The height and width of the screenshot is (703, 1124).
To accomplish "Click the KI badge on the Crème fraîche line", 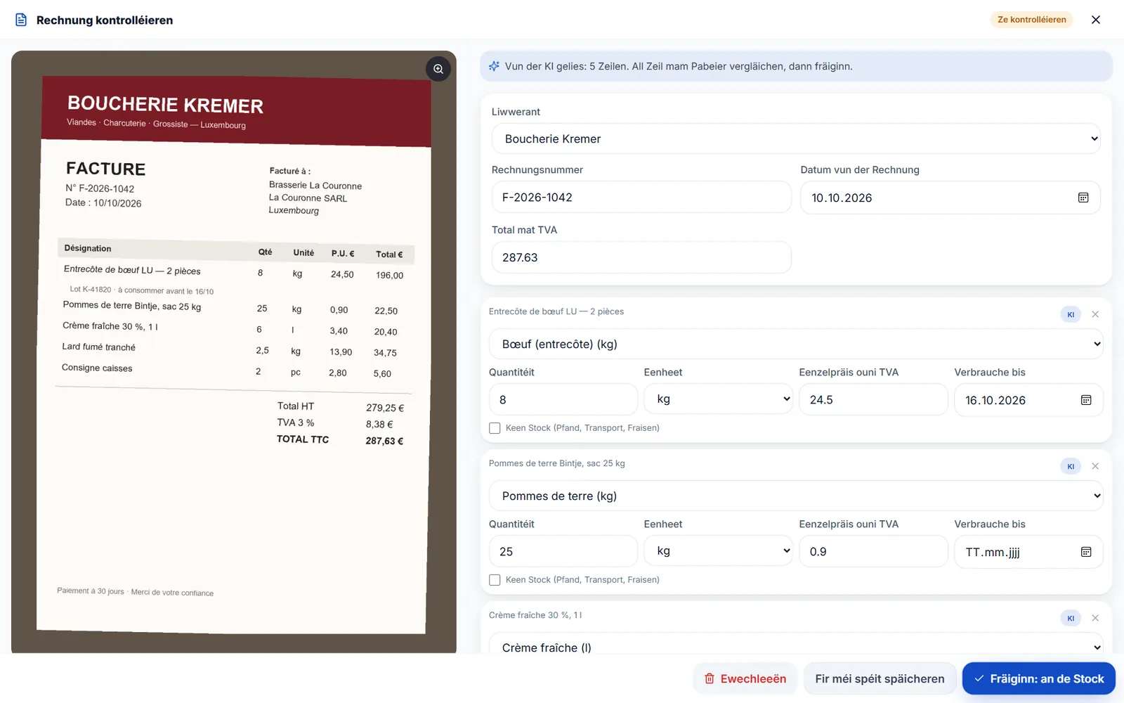I will (1071, 618).
